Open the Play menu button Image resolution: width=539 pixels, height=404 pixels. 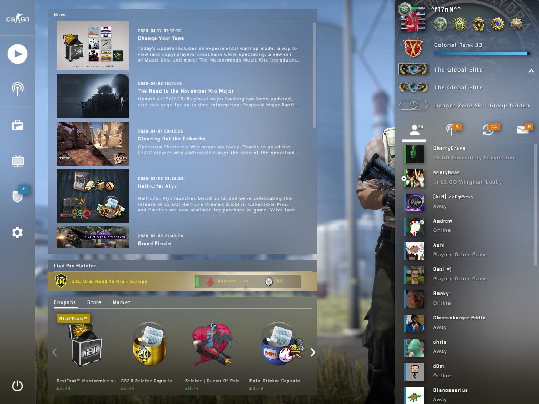point(17,54)
